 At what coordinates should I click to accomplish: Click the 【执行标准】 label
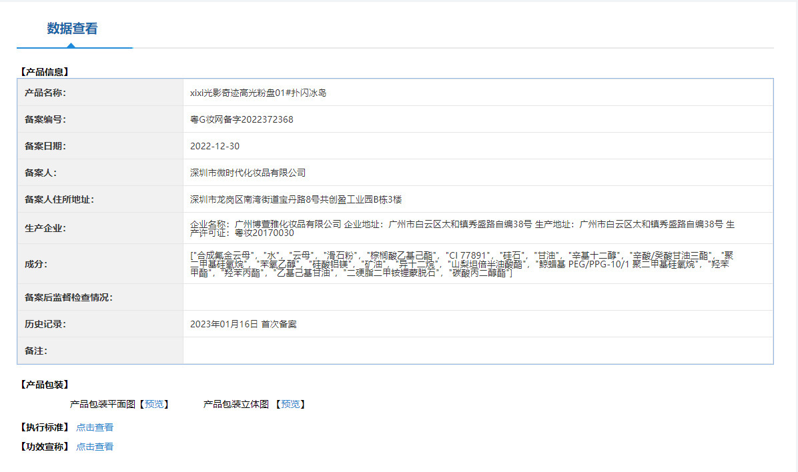pos(44,427)
